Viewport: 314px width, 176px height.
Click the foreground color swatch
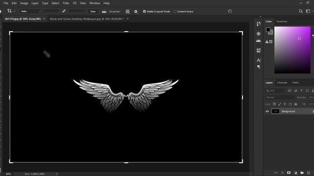point(268,30)
